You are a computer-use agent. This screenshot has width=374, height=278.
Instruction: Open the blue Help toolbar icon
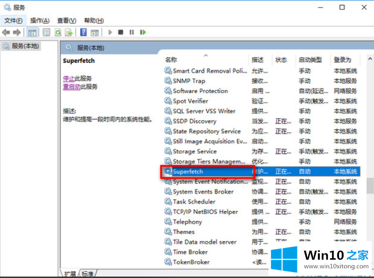pos(83,32)
